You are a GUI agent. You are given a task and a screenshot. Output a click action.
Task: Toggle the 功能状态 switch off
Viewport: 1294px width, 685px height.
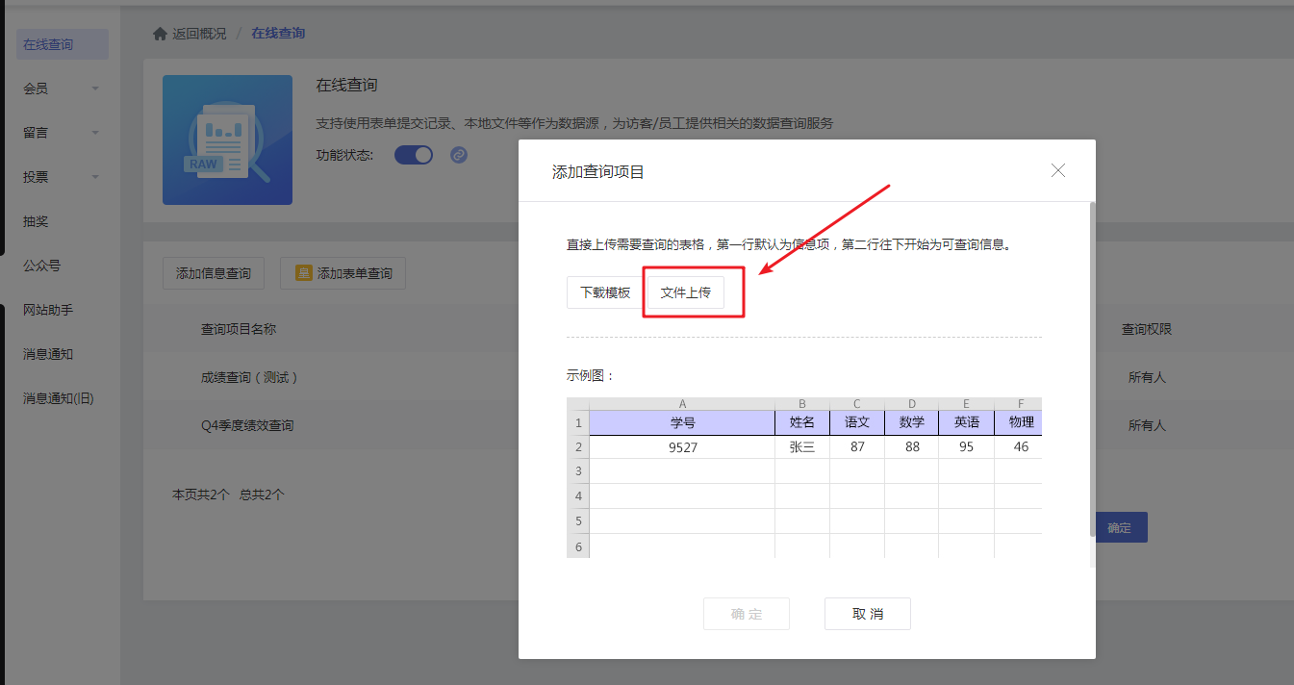(414, 155)
